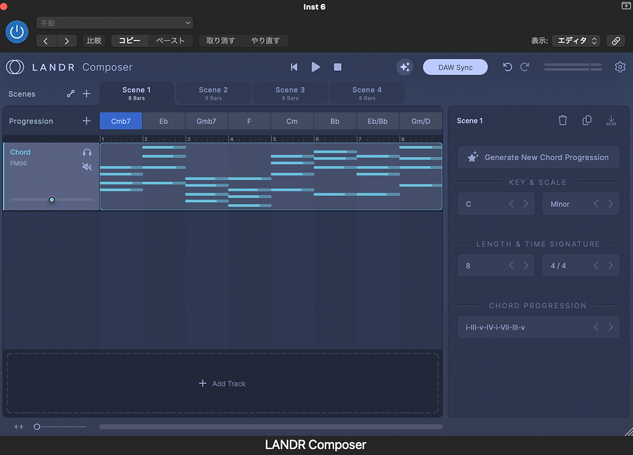Click the LANDR redo arrow icon
633x455 pixels.
[x=524, y=67]
